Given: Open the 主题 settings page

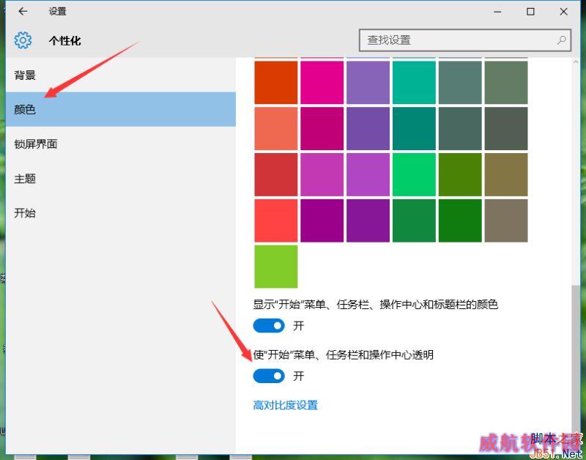Looking at the screenshot, I should click(x=121, y=179).
